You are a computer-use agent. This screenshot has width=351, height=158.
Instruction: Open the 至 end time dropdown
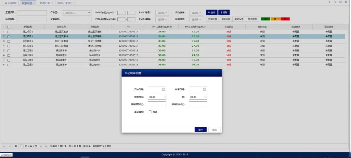tap(198, 97)
